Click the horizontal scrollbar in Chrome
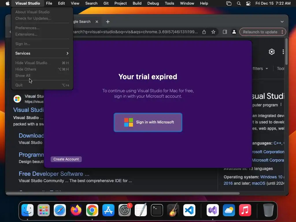This screenshot has width=296, height=222. tap(123, 193)
